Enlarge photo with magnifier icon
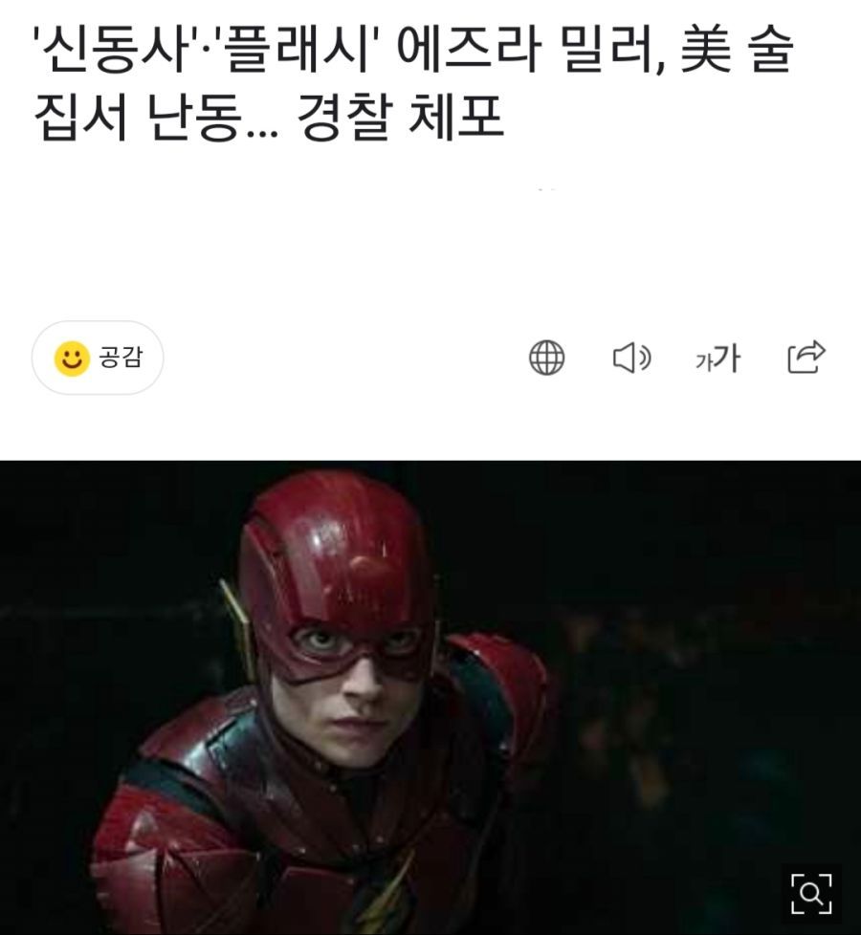 coord(811,893)
